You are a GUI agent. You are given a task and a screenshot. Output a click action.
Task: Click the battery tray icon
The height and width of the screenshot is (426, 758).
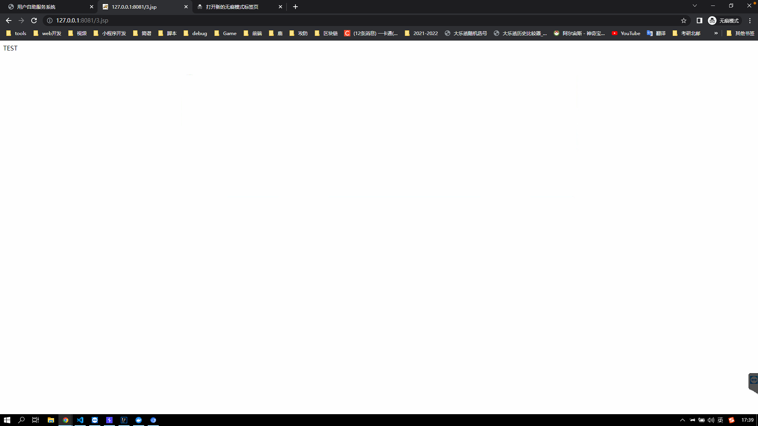pyautogui.click(x=702, y=420)
